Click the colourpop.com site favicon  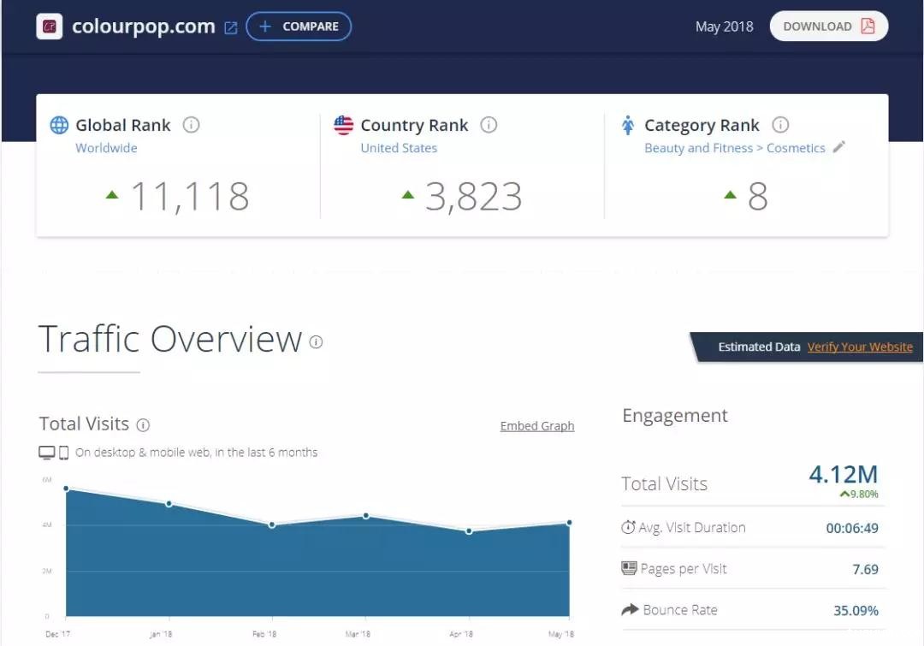coord(50,27)
